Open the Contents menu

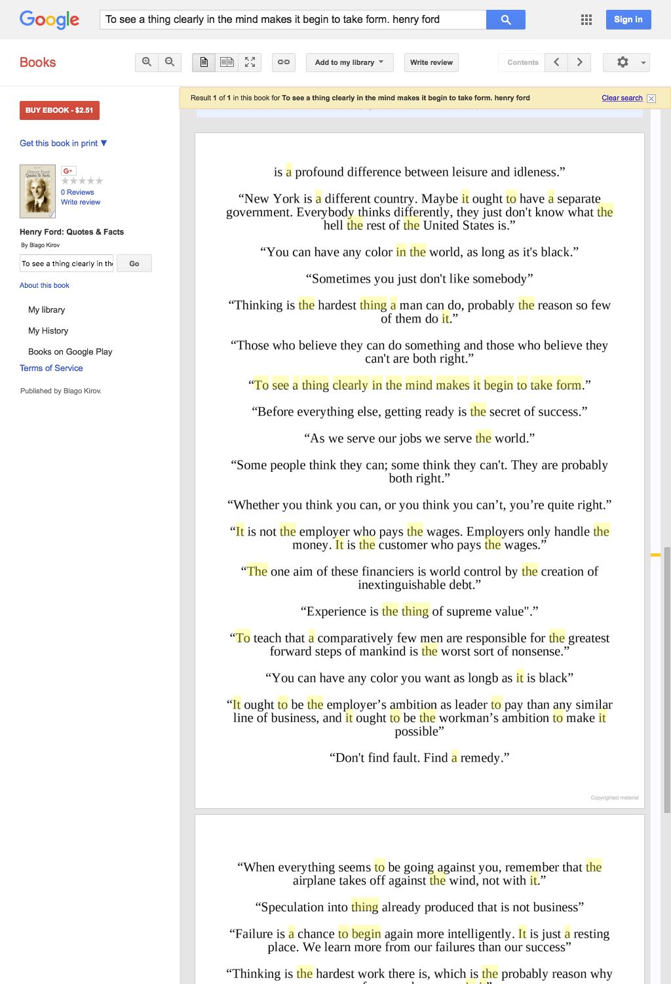(522, 62)
